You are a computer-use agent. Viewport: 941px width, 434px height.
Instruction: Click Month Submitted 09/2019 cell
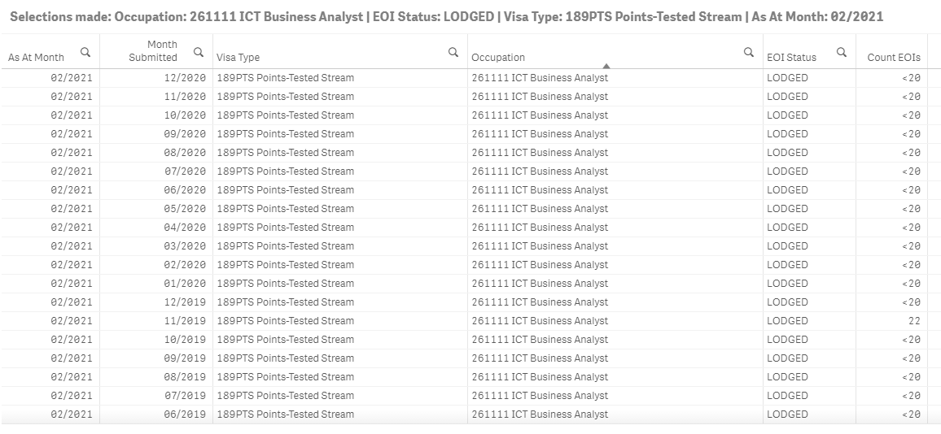click(186, 358)
